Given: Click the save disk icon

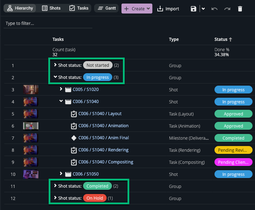Looking at the screenshot, I should click(x=193, y=9).
